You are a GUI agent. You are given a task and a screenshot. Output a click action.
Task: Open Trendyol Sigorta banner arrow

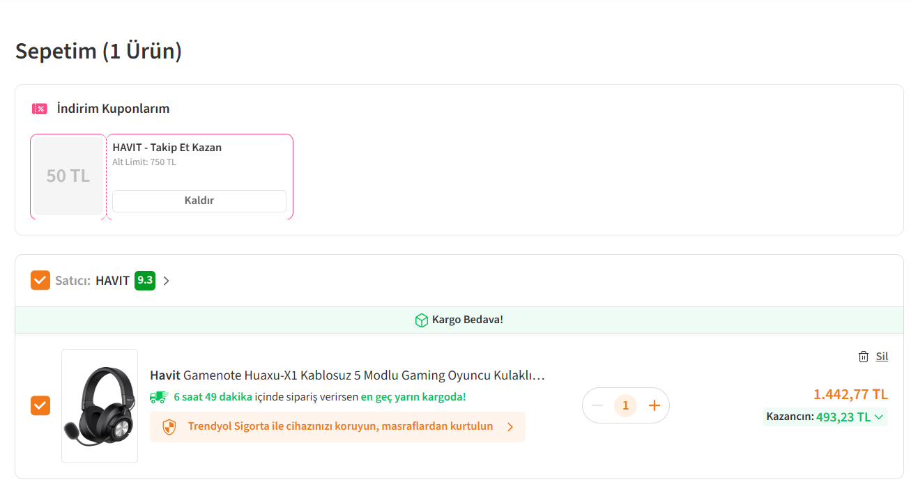510,427
